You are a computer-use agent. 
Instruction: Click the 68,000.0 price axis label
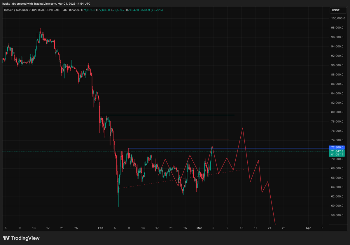(338, 168)
